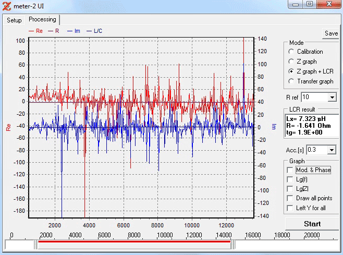Screen dimensions: 343x255
Task: Enable the Mod. & Phase checkbox
Action: 290,170
